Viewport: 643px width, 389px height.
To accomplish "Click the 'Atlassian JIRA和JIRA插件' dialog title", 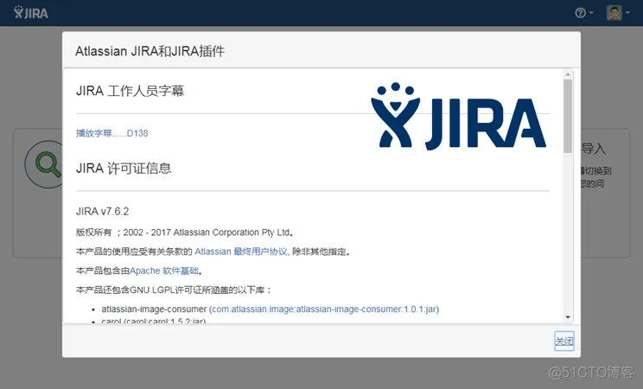I will 150,51.
